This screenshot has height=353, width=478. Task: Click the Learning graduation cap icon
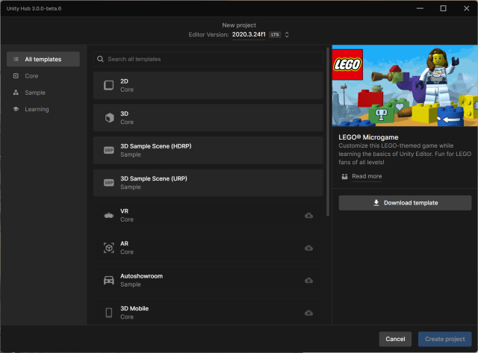click(16, 109)
